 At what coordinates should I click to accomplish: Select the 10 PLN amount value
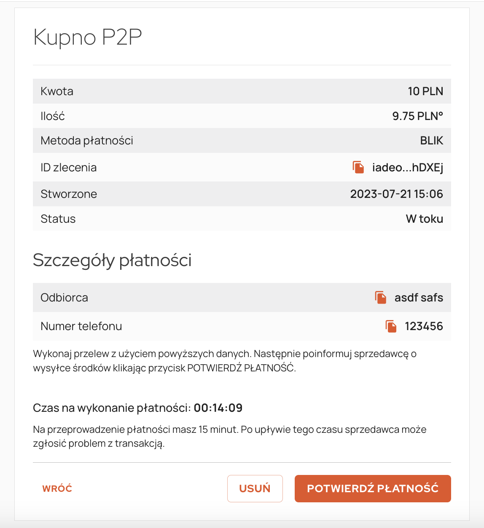tap(425, 91)
